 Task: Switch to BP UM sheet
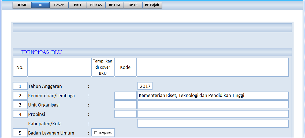114,5
